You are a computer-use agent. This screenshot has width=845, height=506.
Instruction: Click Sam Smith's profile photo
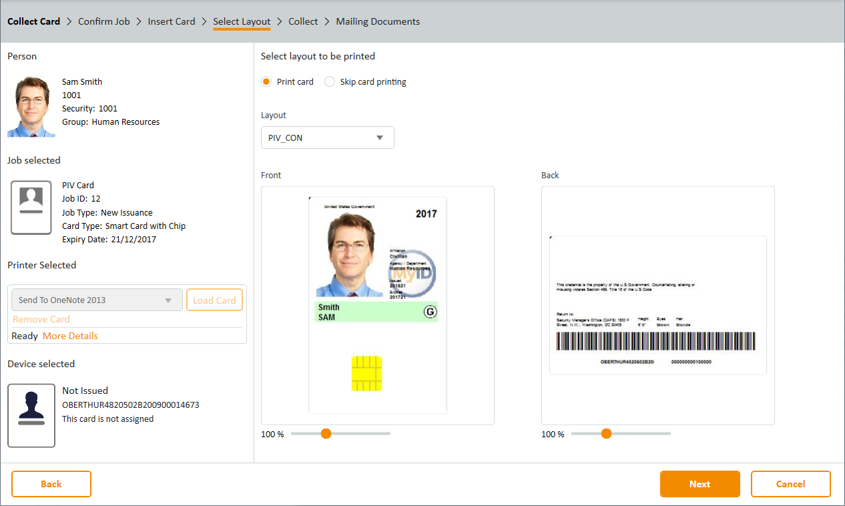point(31,107)
